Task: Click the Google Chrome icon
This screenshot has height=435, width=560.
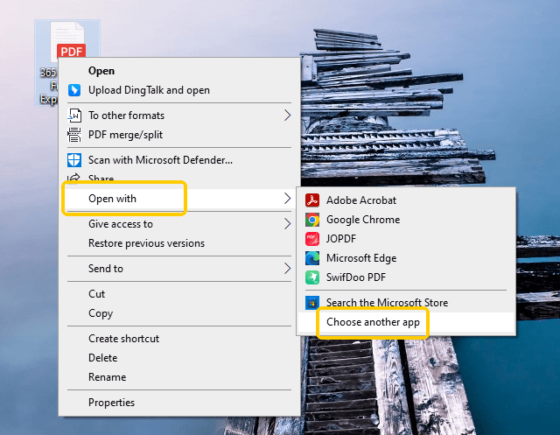Action: point(311,220)
